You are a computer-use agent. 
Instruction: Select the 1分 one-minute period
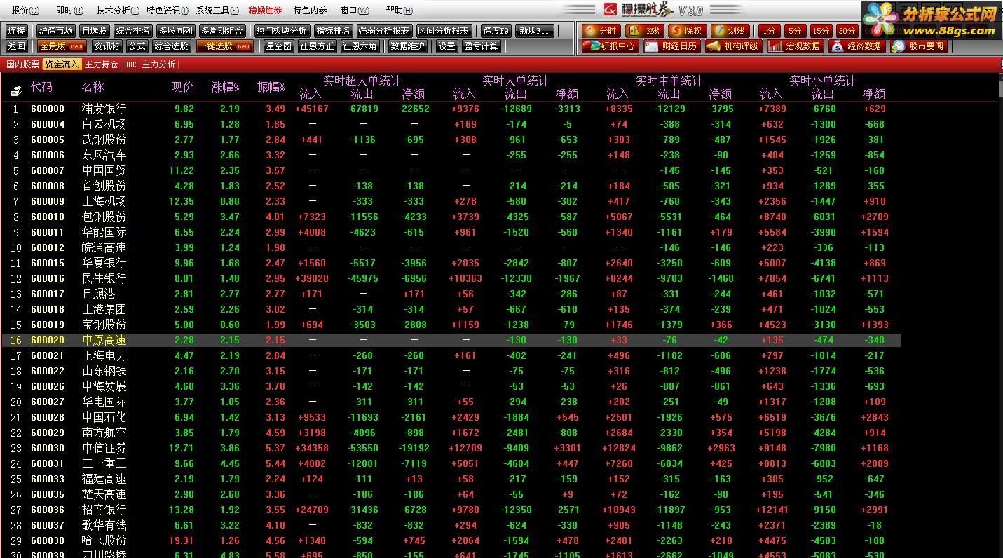pyautogui.click(x=770, y=31)
